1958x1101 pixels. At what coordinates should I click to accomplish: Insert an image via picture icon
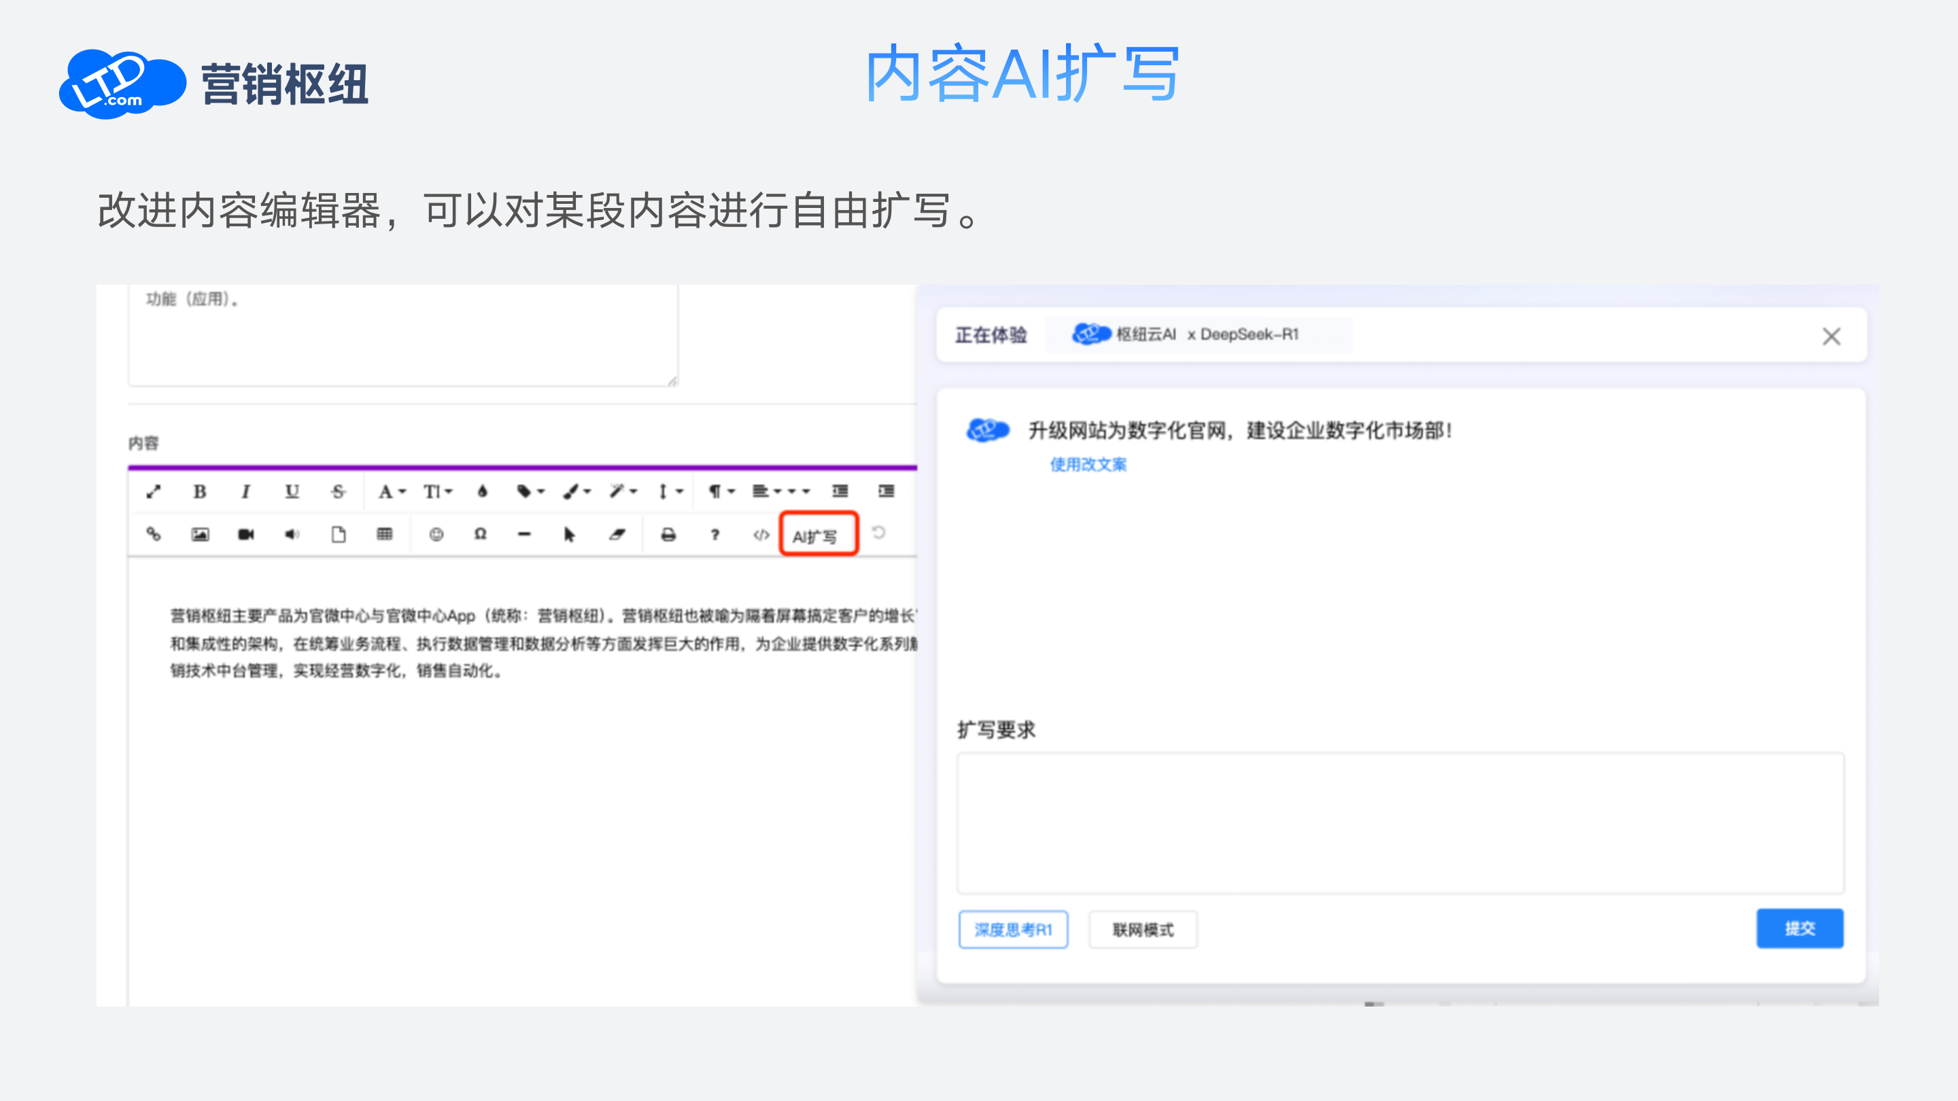coord(200,534)
